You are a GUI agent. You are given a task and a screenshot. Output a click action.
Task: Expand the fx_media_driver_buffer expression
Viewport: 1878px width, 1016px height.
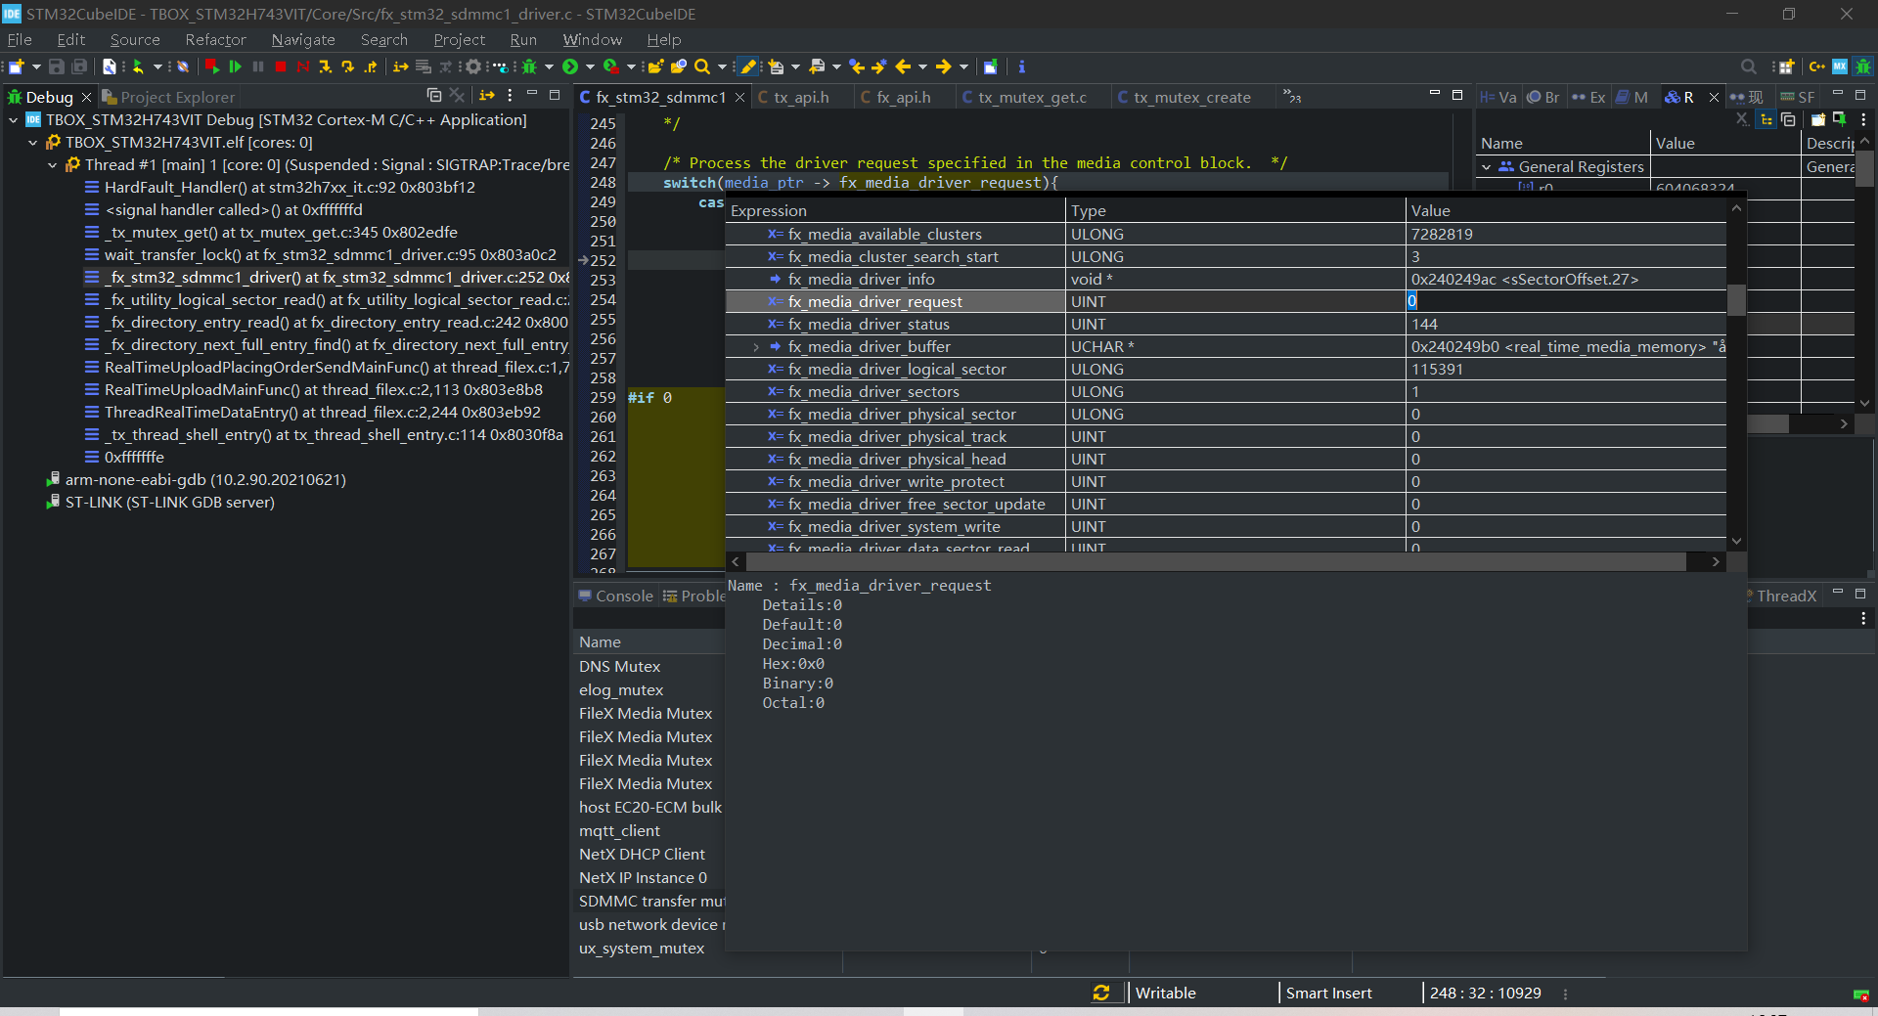[x=755, y=346]
